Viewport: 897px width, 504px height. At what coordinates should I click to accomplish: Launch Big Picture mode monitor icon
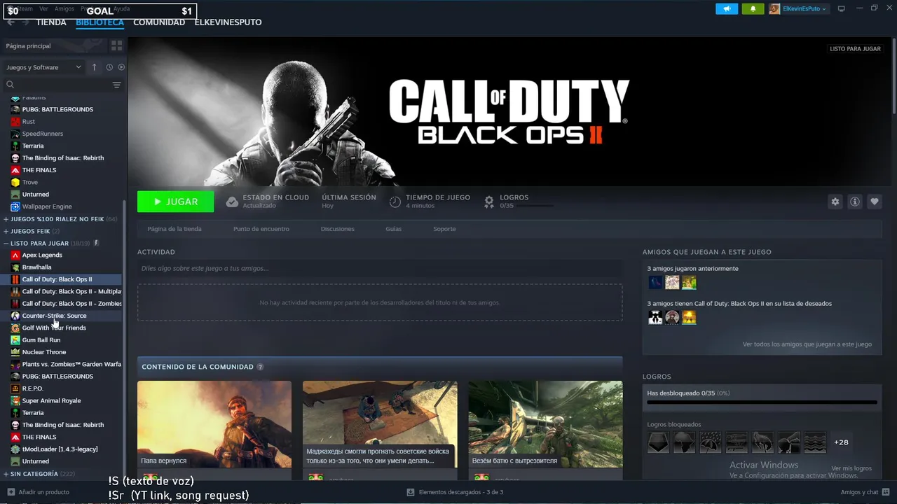click(x=842, y=8)
